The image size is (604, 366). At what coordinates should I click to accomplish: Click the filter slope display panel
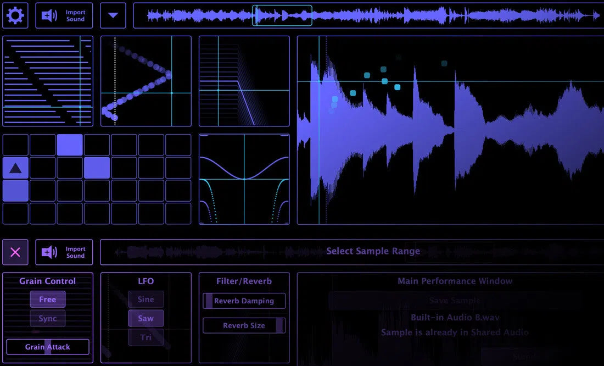coord(244,81)
